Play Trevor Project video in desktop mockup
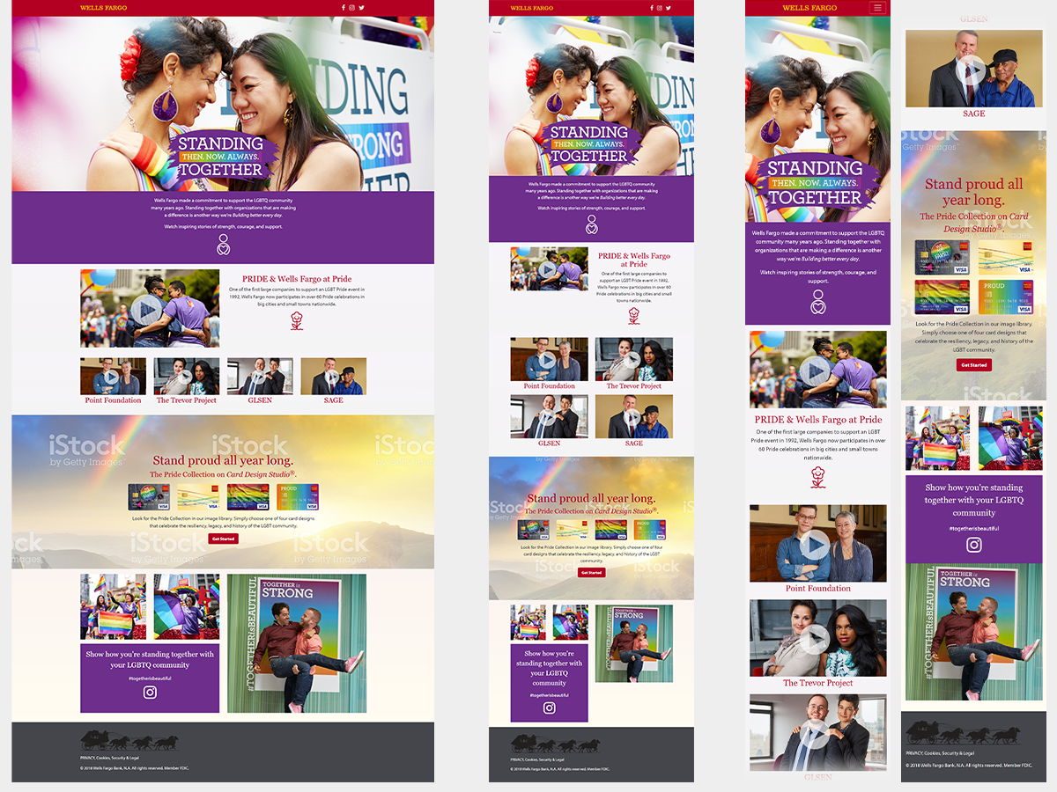The width and height of the screenshot is (1057, 792). [x=186, y=377]
